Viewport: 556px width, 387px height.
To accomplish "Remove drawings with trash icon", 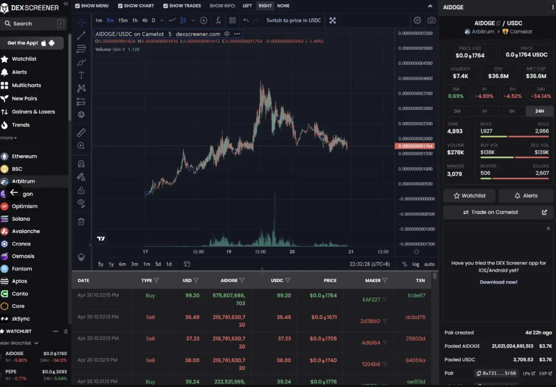I will coord(81,221).
